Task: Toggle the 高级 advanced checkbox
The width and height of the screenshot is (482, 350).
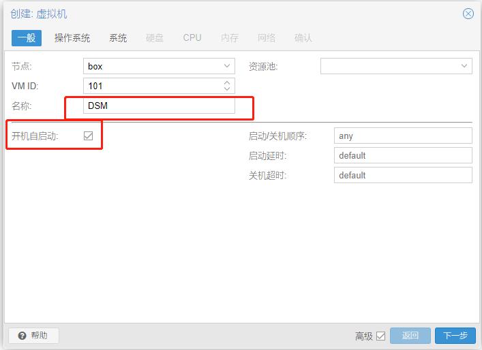Action: (380, 336)
